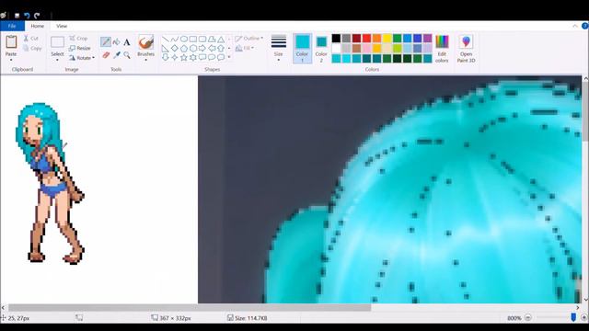
Task: Pick the black color swatch
Action: click(x=336, y=38)
